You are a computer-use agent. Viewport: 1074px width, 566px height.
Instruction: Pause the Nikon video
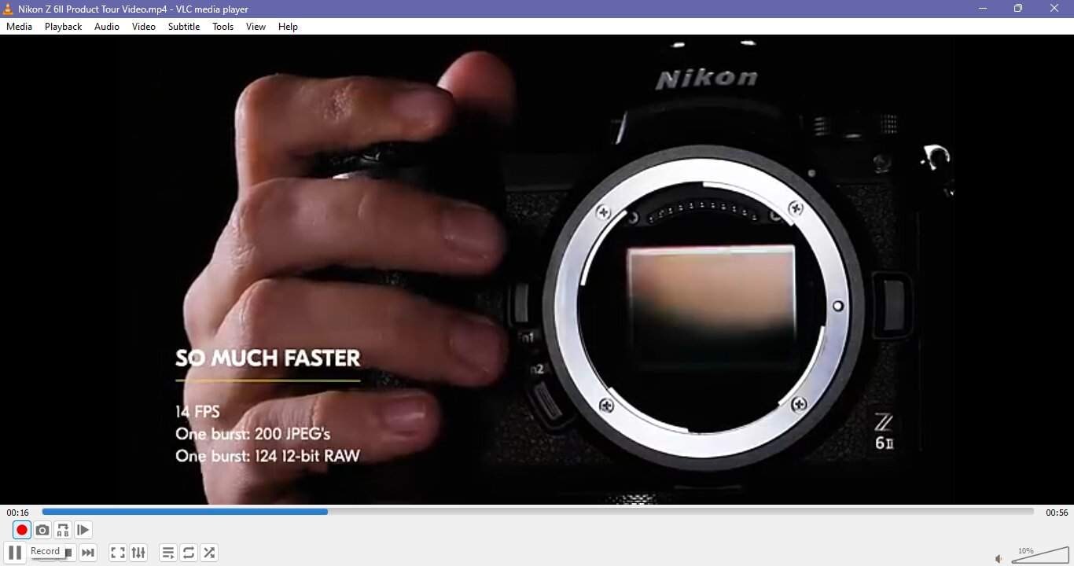coord(15,552)
